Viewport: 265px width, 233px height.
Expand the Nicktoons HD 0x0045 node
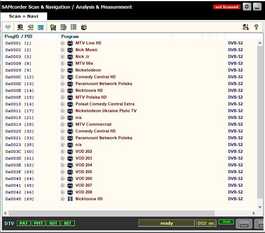[63, 199]
